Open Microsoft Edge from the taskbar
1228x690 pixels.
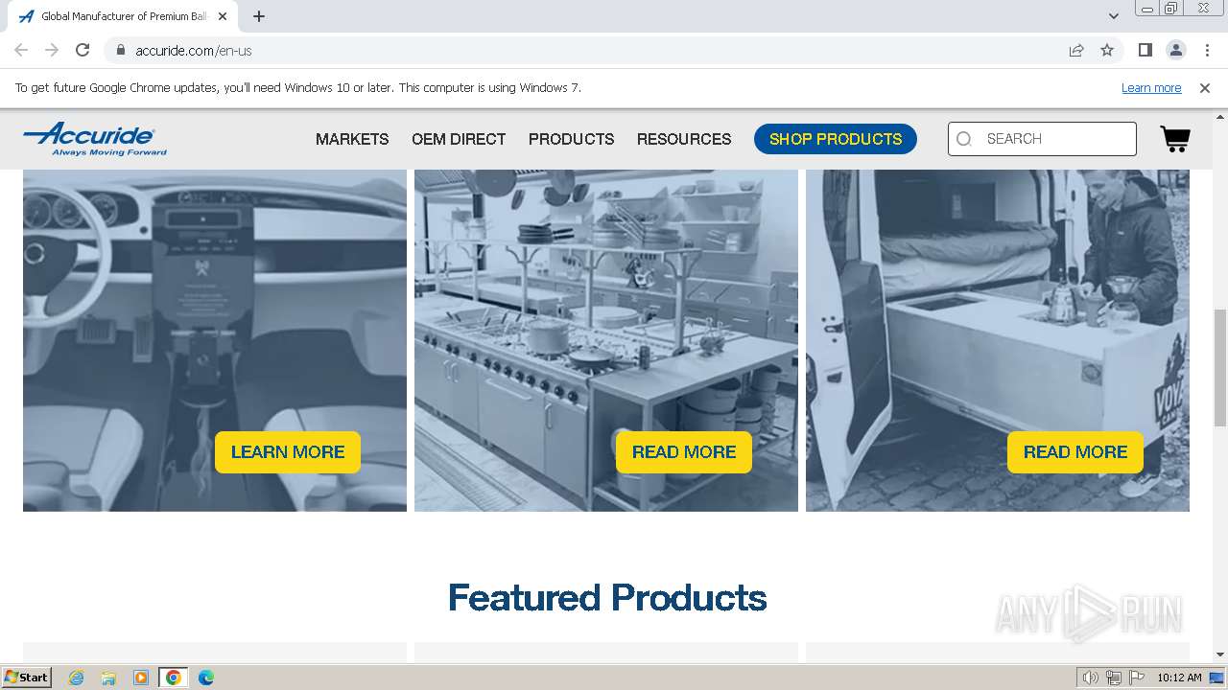pyautogui.click(x=205, y=678)
